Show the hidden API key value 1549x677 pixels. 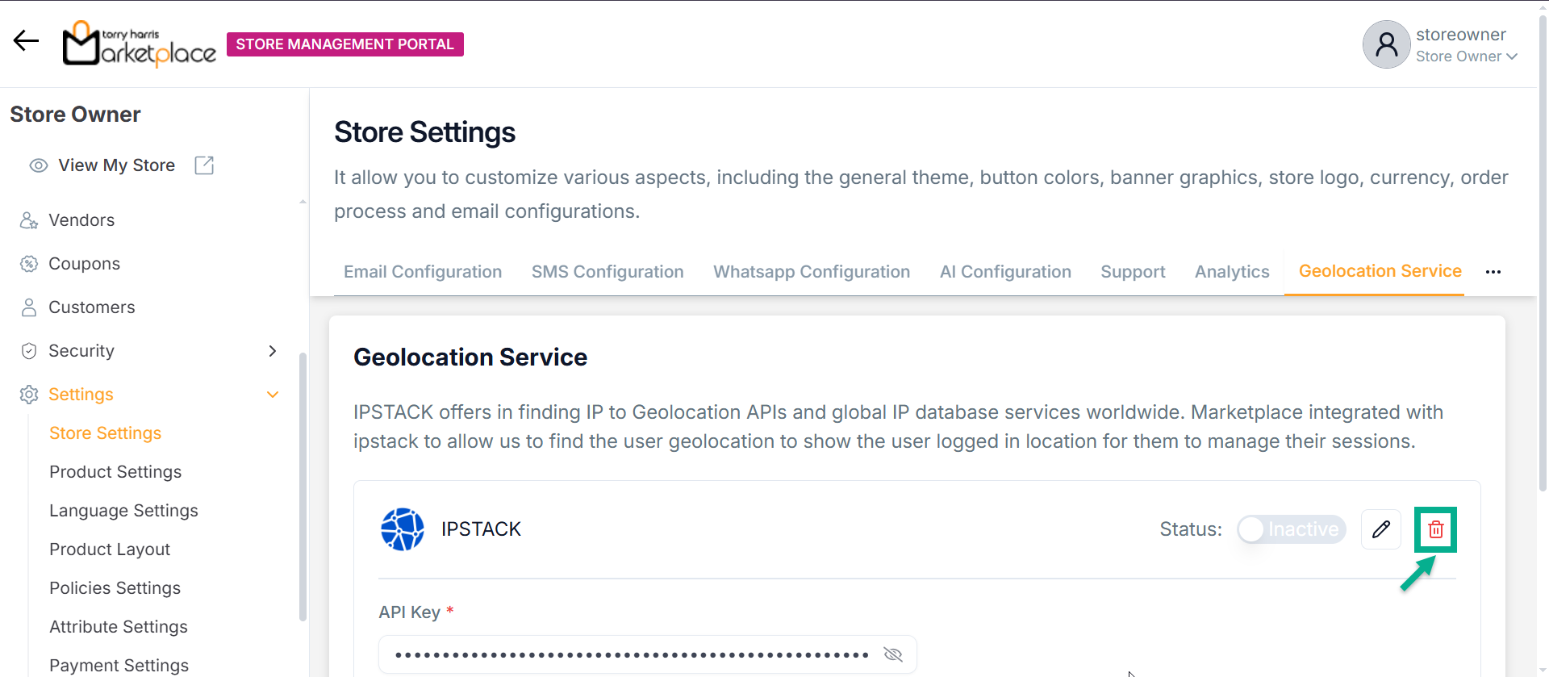click(x=892, y=654)
